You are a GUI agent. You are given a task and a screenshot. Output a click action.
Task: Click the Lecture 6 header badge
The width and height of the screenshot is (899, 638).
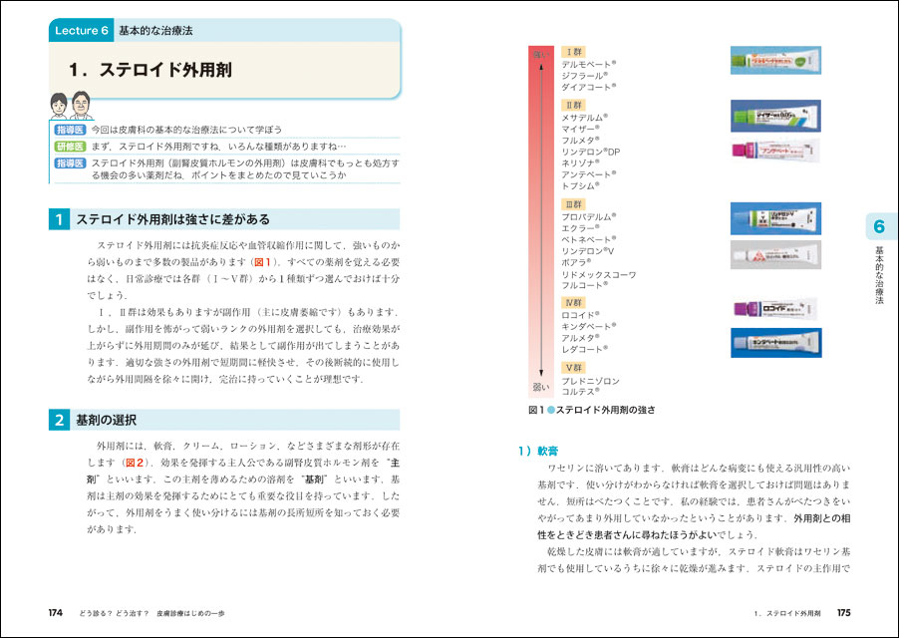pos(80,31)
